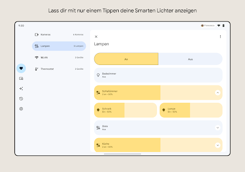
Task: Expand the Küche group chevron
Action: point(218,145)
